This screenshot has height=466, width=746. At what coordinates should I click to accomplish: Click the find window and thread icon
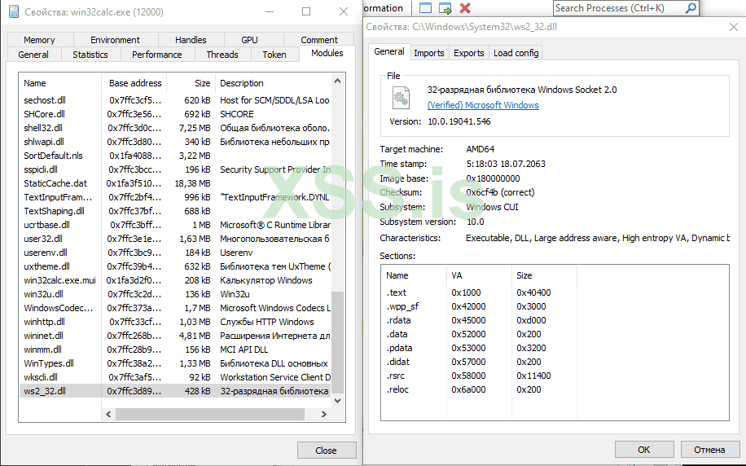tap(445, 8)
